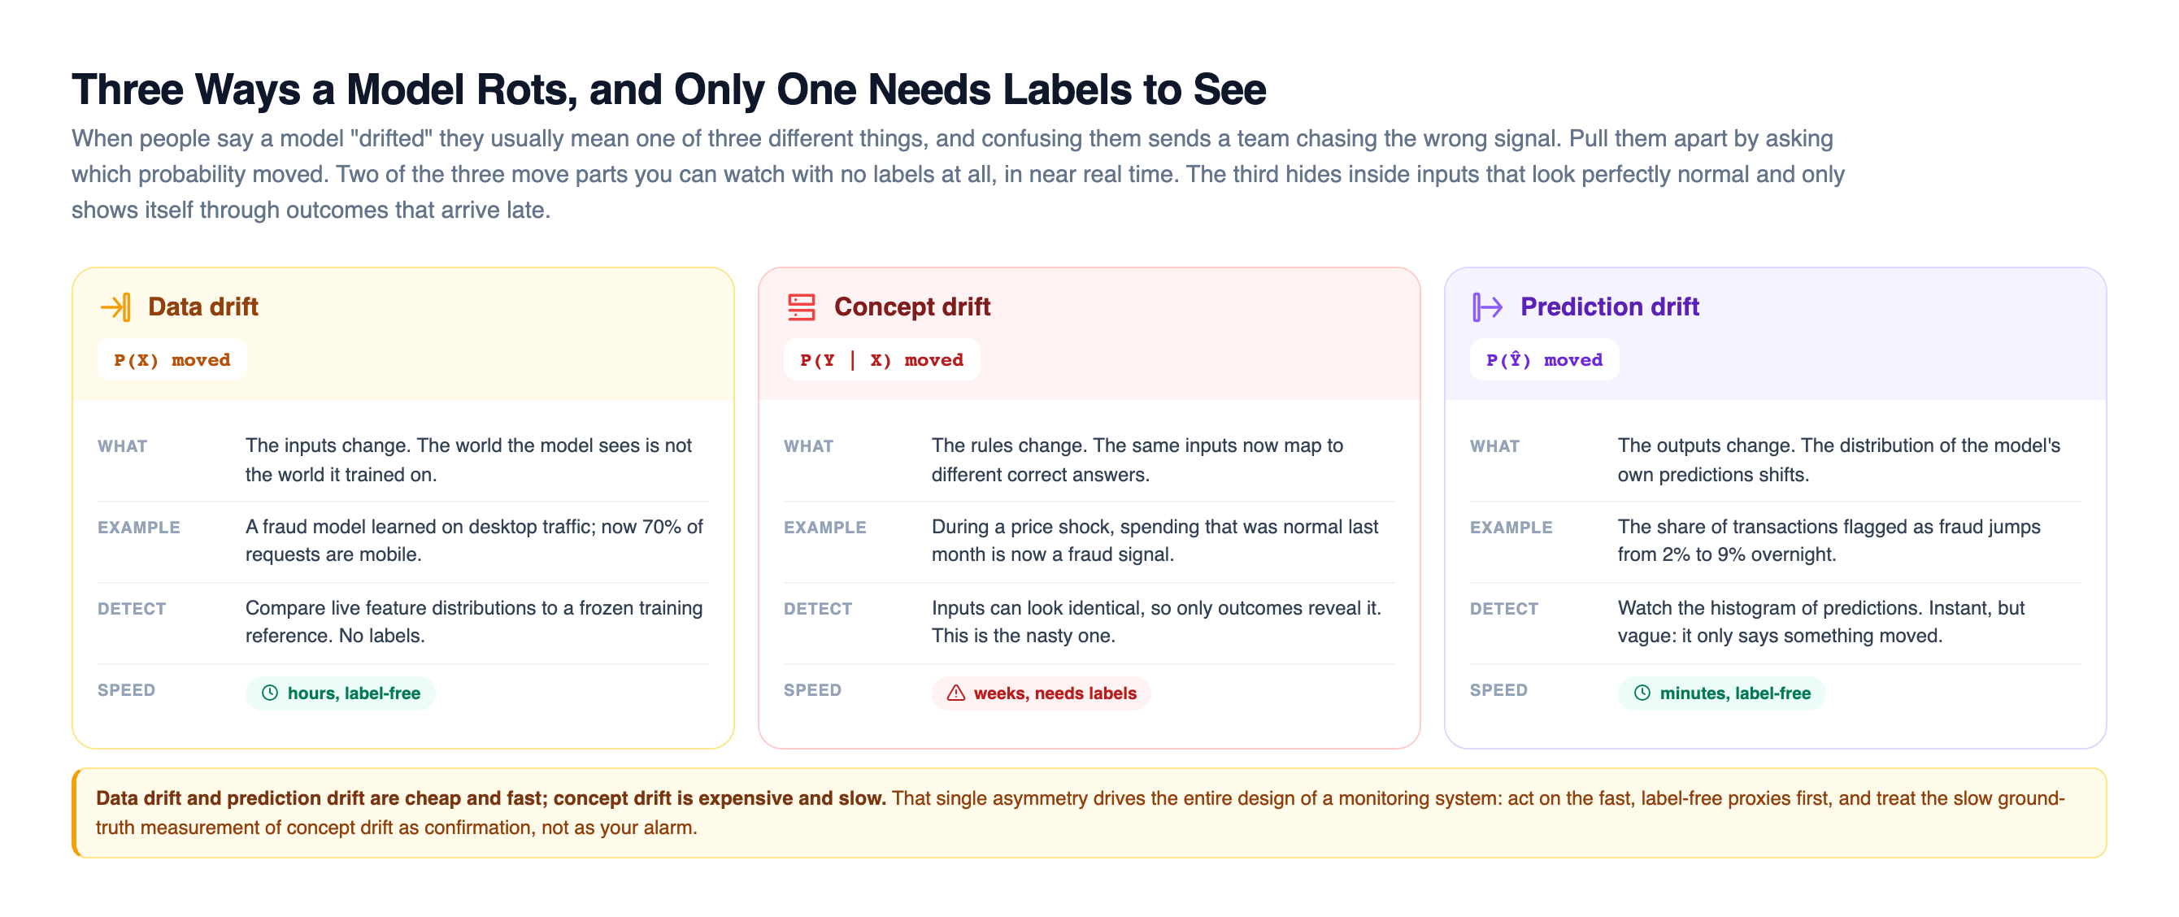The image size is (2179, 917).
Task: Select the P(X) moved formula chip
Action: 172,359
